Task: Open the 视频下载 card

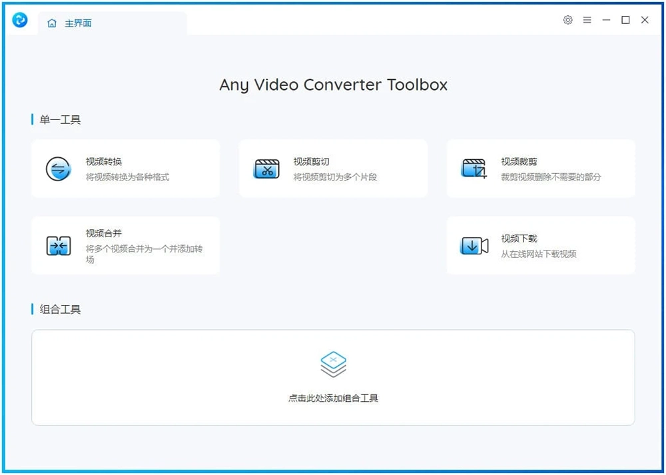Action: (x=541, y=245)
